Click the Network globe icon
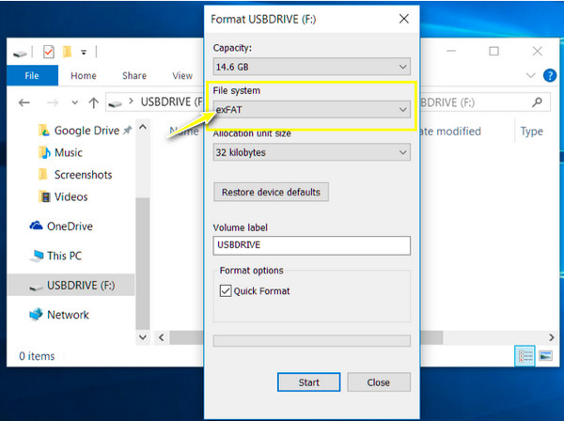 36,314
